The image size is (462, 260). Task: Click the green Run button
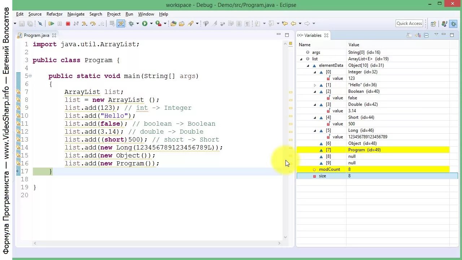point(144,23)
